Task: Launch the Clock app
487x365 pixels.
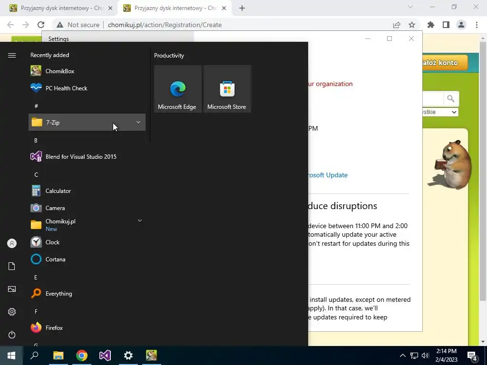Action: (x=87, y=242)
